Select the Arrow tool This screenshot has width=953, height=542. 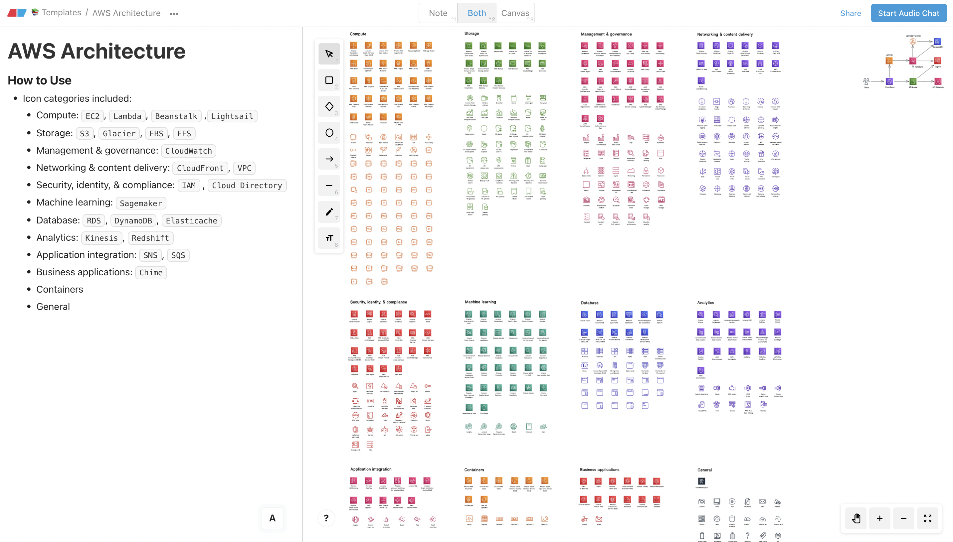[329, 159]
